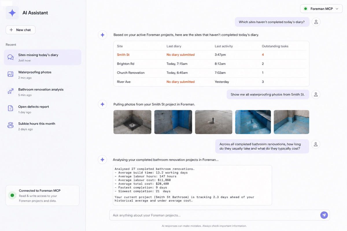Click the green connected indicator in sidebar card
This screenshot has height=231, width=347.
pos(12,195)
